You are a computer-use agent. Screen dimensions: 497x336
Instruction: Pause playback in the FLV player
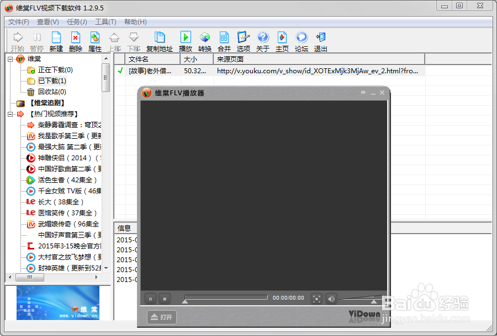151,299
